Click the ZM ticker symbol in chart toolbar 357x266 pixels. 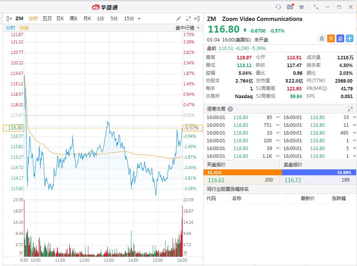pos(19,19)
